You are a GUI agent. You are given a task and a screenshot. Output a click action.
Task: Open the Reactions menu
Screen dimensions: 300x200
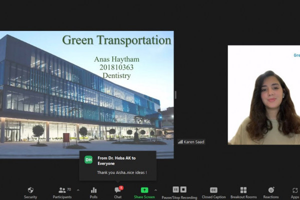271,192
